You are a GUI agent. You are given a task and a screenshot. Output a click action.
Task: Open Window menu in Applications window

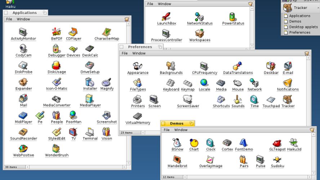coord(23,19)
